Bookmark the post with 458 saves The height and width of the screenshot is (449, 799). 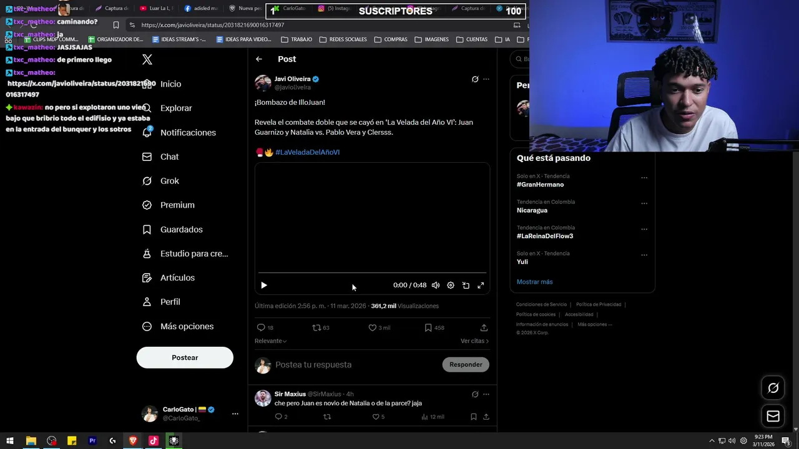coord(428,327)
